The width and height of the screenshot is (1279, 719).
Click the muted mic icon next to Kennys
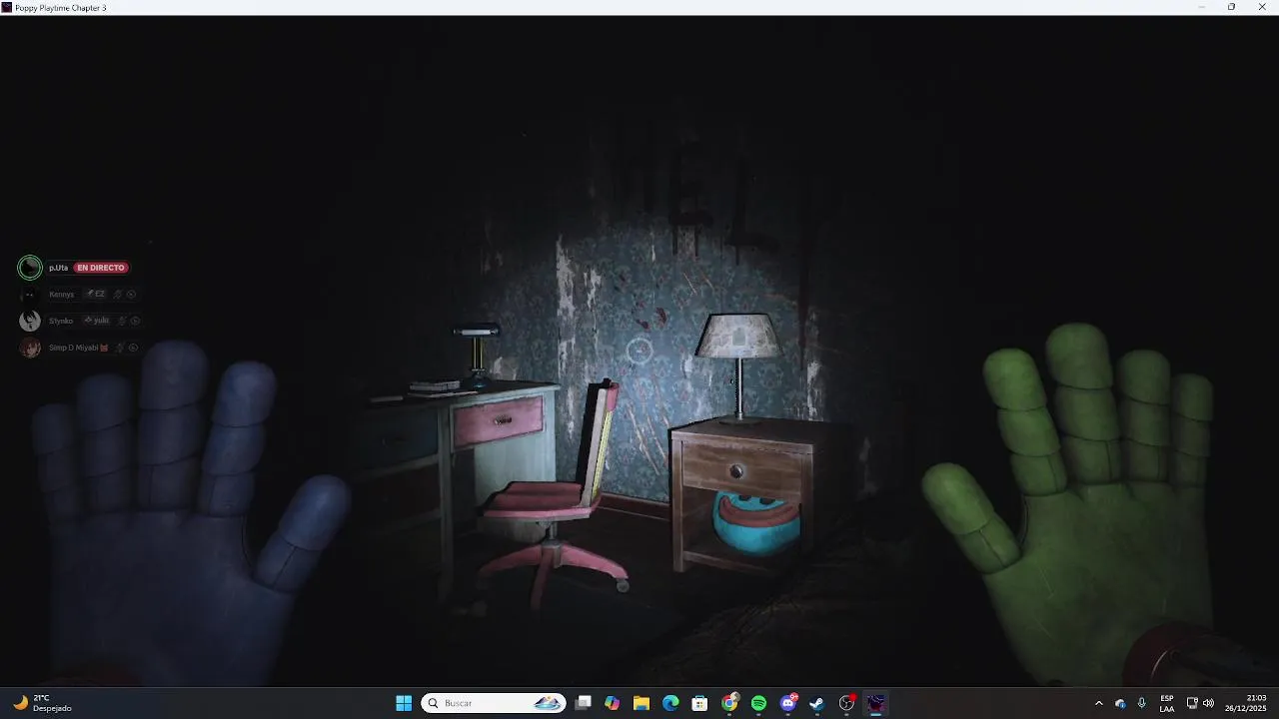click(118, 295)
